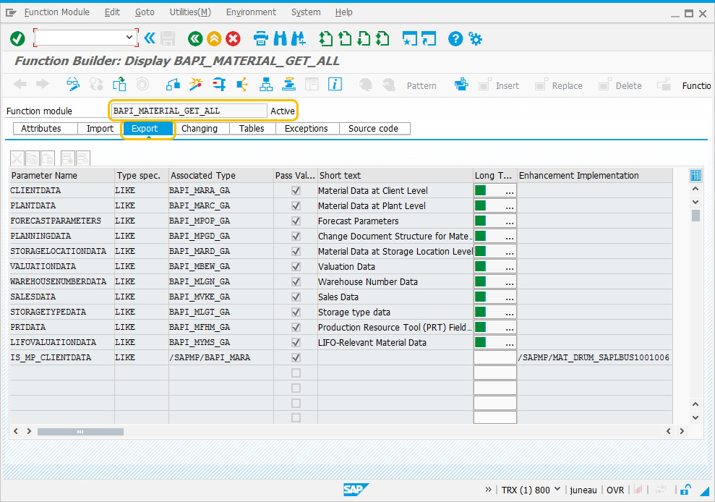Switch to the Tables tab
Viewport: 715px width, 502px height.
[252, 129]
